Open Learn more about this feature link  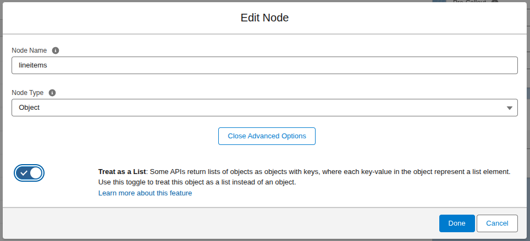pyautogui.click(x=145, y=193)
